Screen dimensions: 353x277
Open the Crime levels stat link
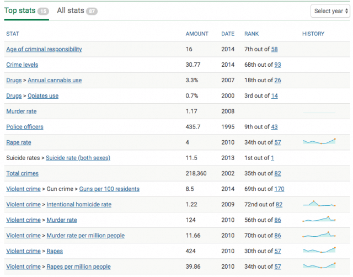[22, 65]
